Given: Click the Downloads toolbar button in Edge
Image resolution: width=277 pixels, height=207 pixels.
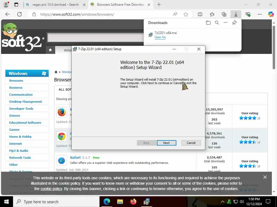Looking at the screenshot, I should click(236, 14).
